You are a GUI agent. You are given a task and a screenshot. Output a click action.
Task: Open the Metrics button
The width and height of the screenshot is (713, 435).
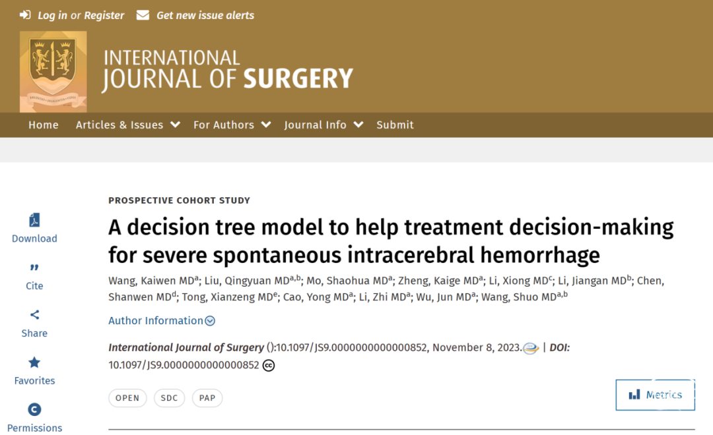tap(656, 395)
